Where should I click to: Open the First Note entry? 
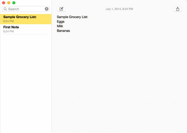point(26,29)
